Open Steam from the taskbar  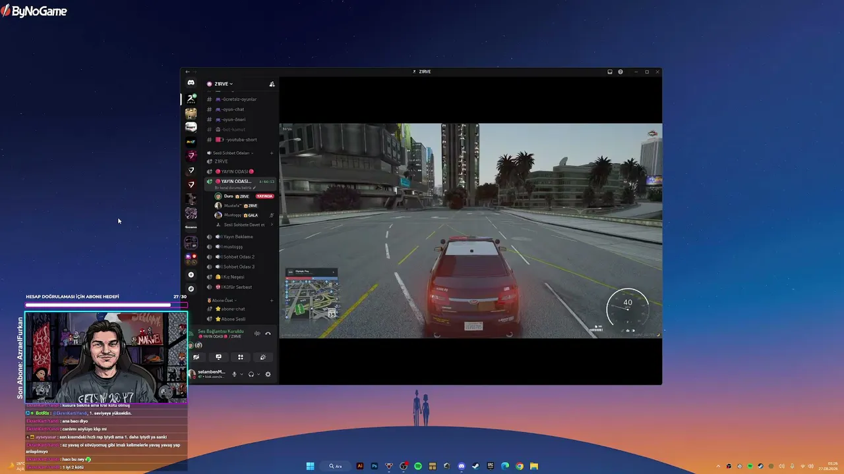point(476,466)
